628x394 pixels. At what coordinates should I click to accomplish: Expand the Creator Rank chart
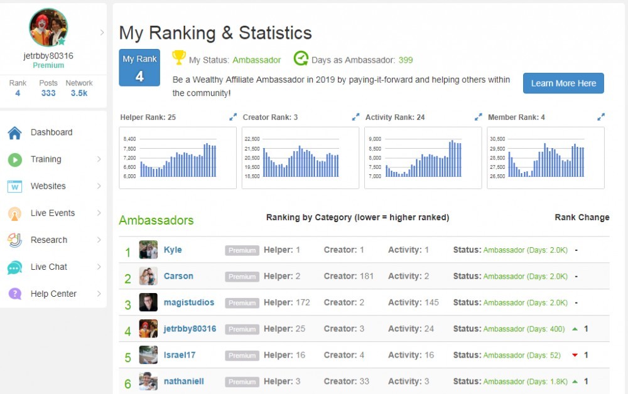pyautogui.click(x=355, y=117)
